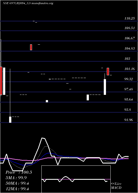Click the NSE 697GR2034_GS munafasutra.org title
This screenshot has width=138, height=193.
pos(28,3)
